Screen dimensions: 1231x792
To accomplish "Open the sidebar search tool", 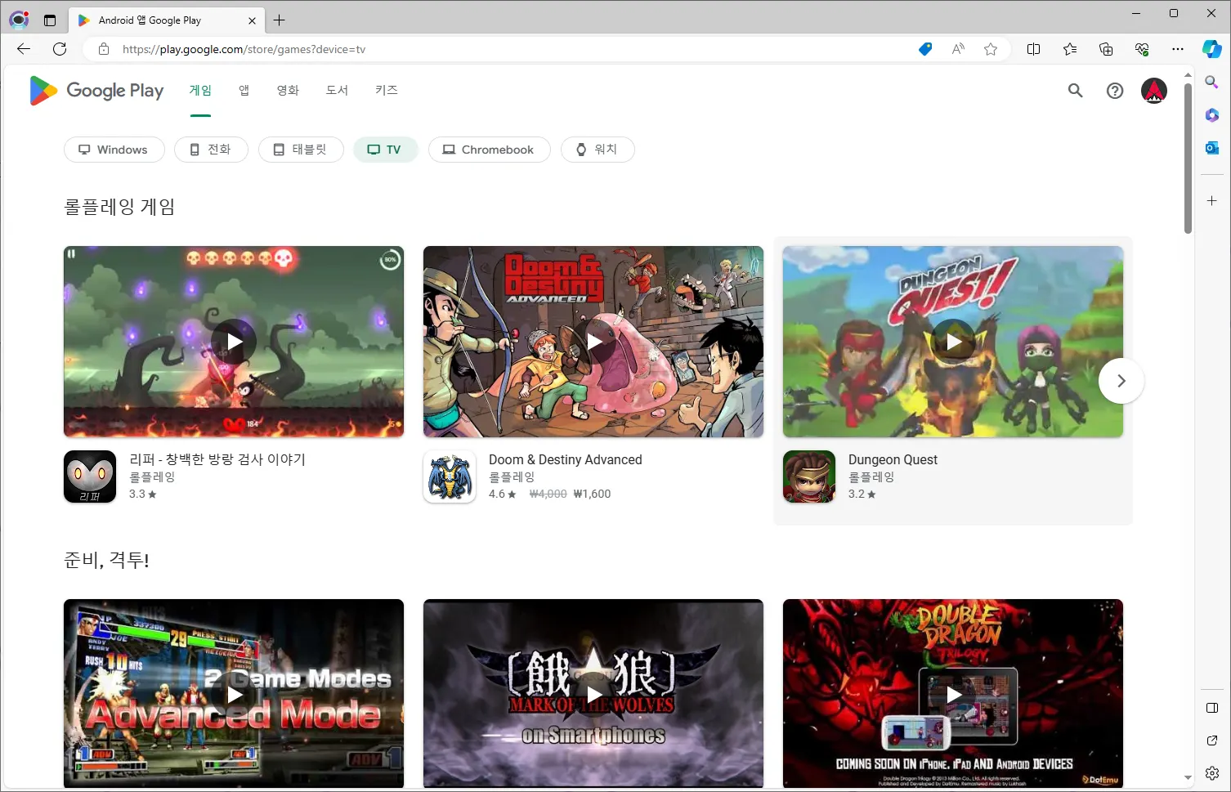I will 1212,82.
